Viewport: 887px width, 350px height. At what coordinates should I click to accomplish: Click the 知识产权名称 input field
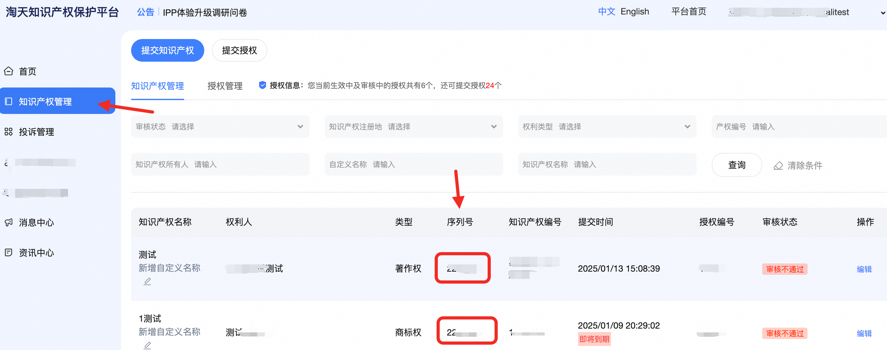607,164
